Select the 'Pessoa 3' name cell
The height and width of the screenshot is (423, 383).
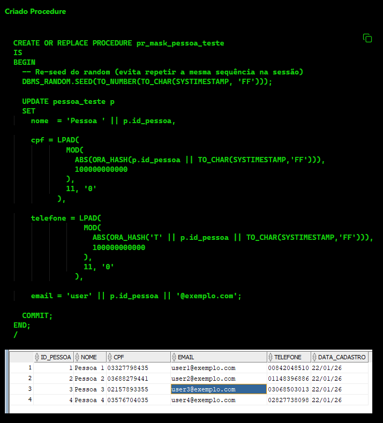point(89,389)
